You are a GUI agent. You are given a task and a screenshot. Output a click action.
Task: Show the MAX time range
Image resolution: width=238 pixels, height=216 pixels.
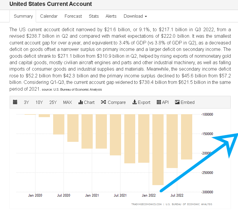67,102
